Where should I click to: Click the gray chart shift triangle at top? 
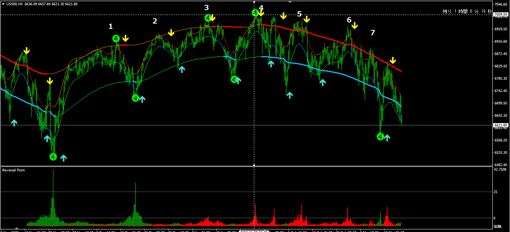tap(289, 1)
